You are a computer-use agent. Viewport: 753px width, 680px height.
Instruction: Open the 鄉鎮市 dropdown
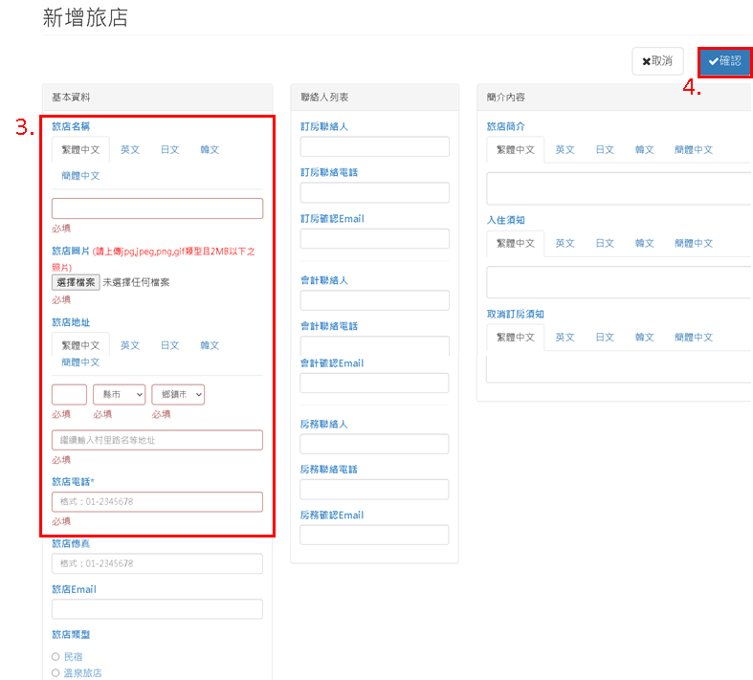coord(178,394)
